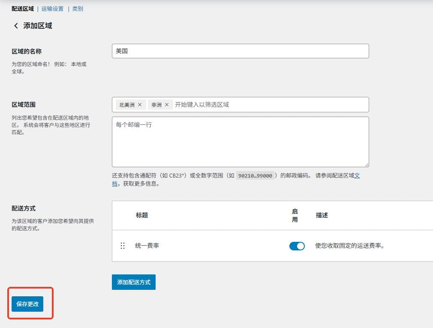Select the 配送区域 tab

(x=21, y=8)
